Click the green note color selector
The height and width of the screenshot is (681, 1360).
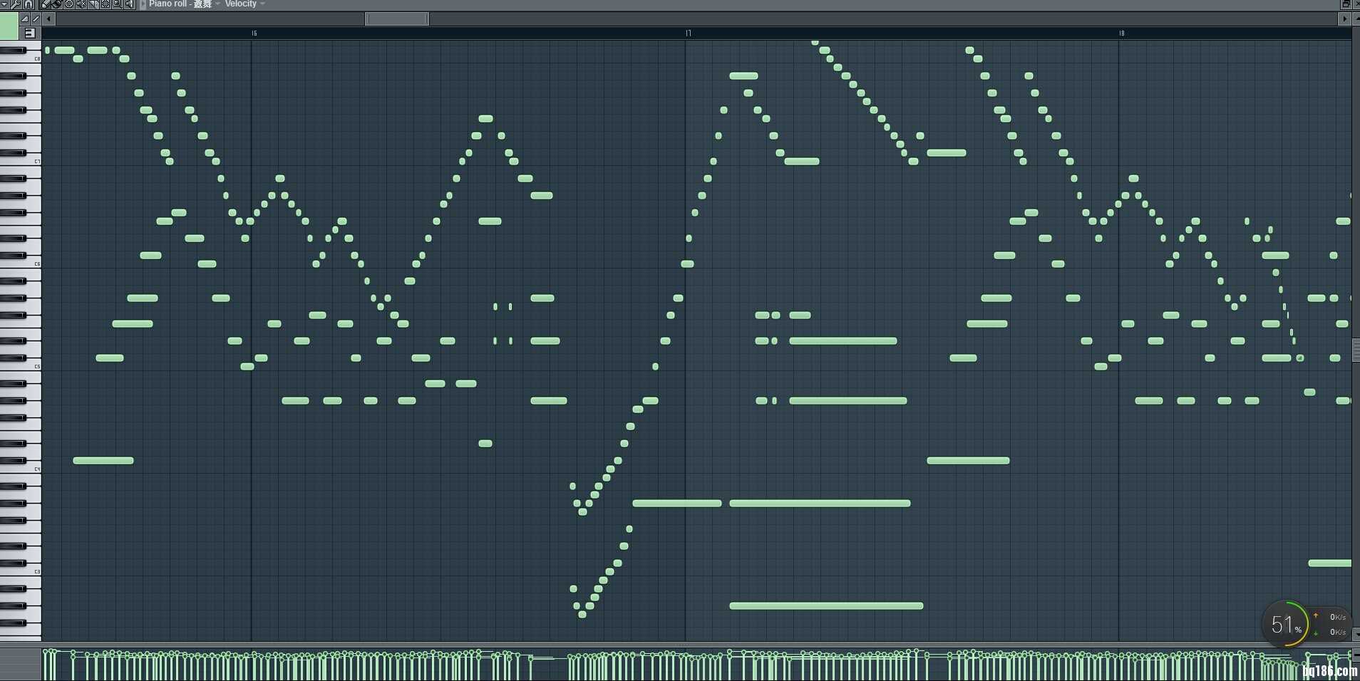click(9, 26)
